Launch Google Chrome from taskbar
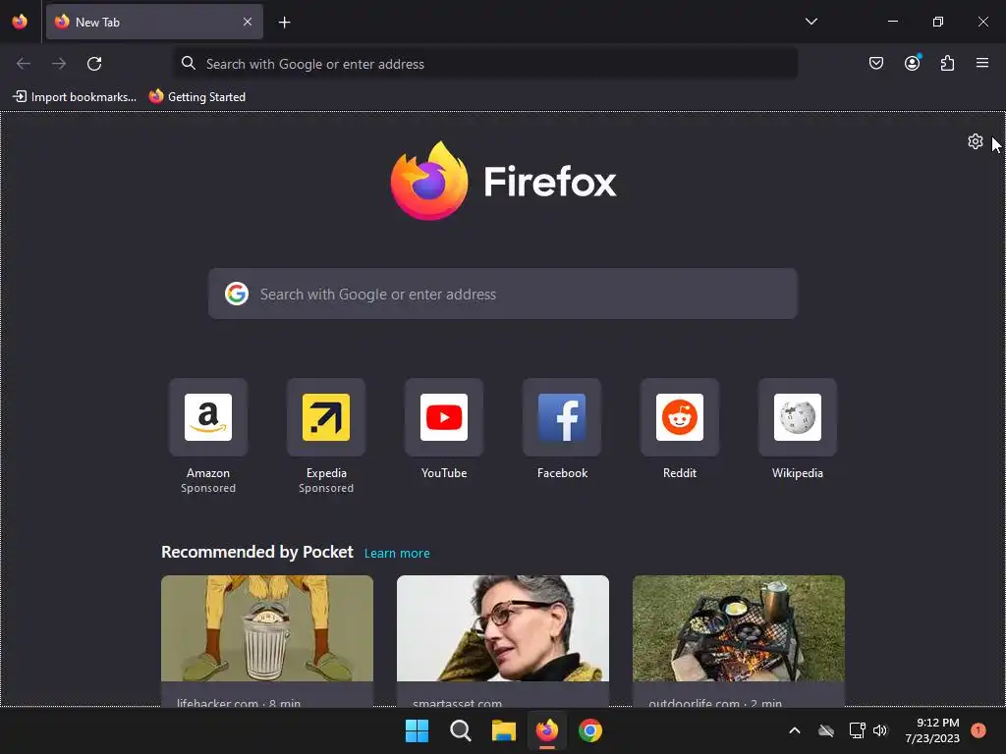 coord(590,730)
